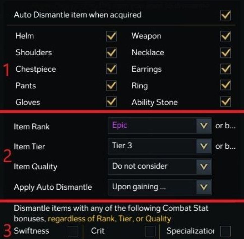
Task: Expand the Apply Auto Dismantle dropdown
Action: [x=159, y=187]
